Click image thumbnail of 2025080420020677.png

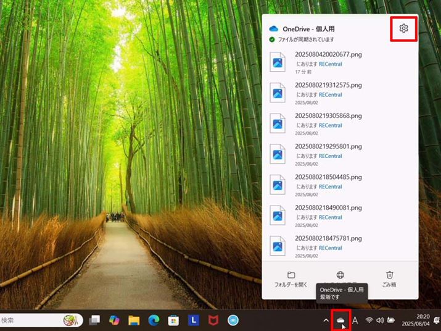pyautogui.click(x=278, y=62)
